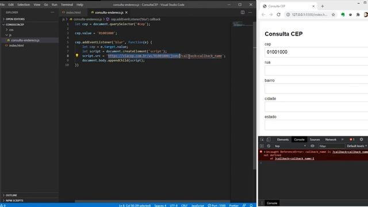Open the File menu in VS Code
This screenshot has width=368, height=207.
coord(2,5)
